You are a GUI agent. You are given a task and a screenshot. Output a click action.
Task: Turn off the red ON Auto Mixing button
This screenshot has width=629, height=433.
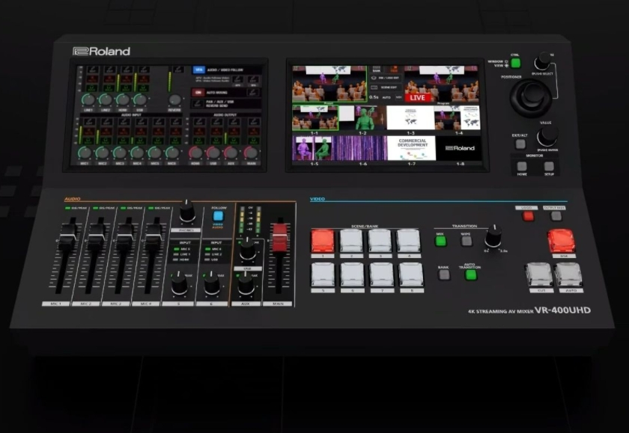(x=198, y=93)
